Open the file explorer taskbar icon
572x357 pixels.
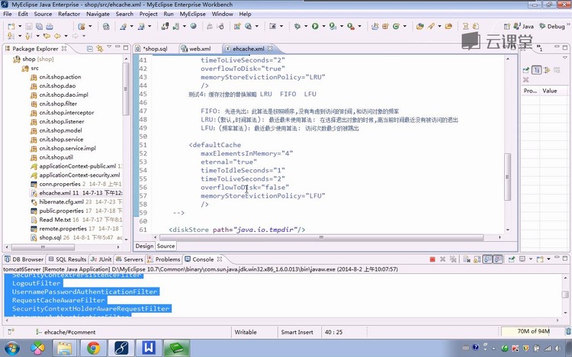pyautogui.click(x=65, y=348)
